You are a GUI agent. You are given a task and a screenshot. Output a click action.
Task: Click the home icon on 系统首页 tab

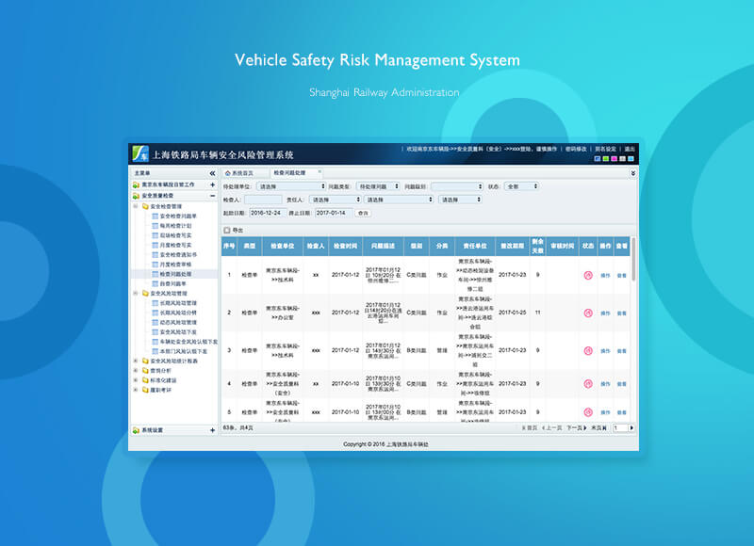227,173
